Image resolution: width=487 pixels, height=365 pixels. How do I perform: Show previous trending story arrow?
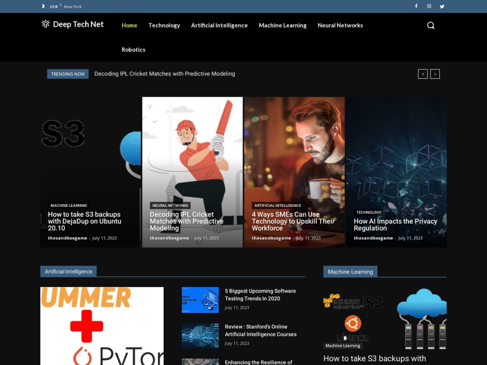click(x=422, y=74)
